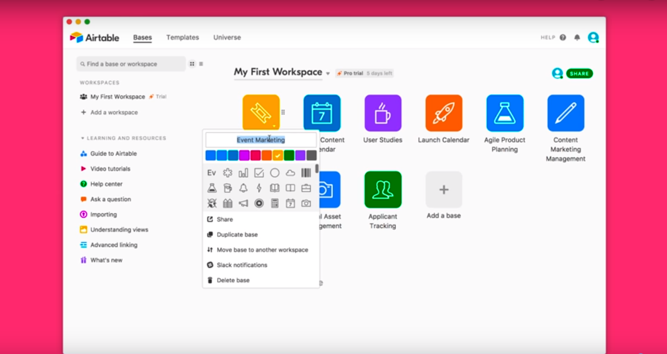
Task: Pick the two-page layout icon in picker
Action: pos(290,188)
